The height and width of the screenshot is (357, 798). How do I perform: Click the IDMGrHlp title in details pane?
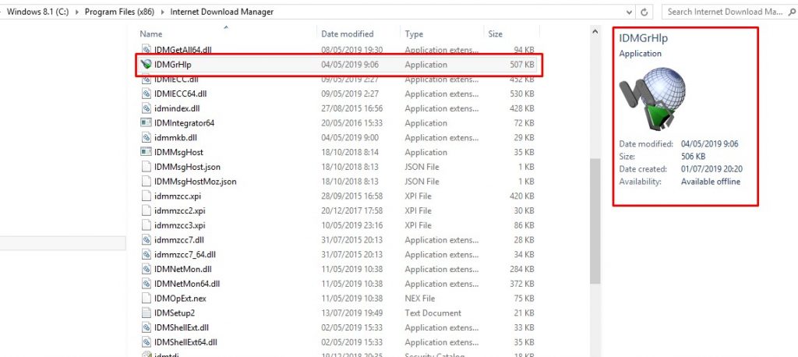[x=643, y=38]
